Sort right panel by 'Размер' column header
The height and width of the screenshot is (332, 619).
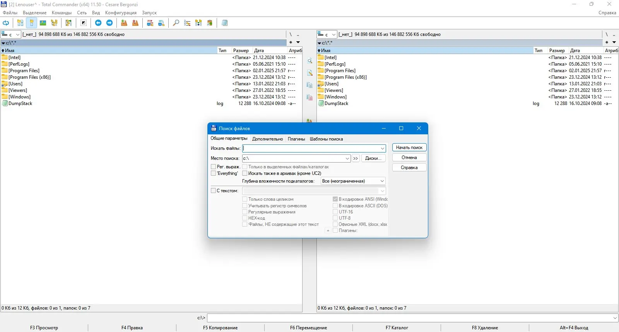point(558,51)
